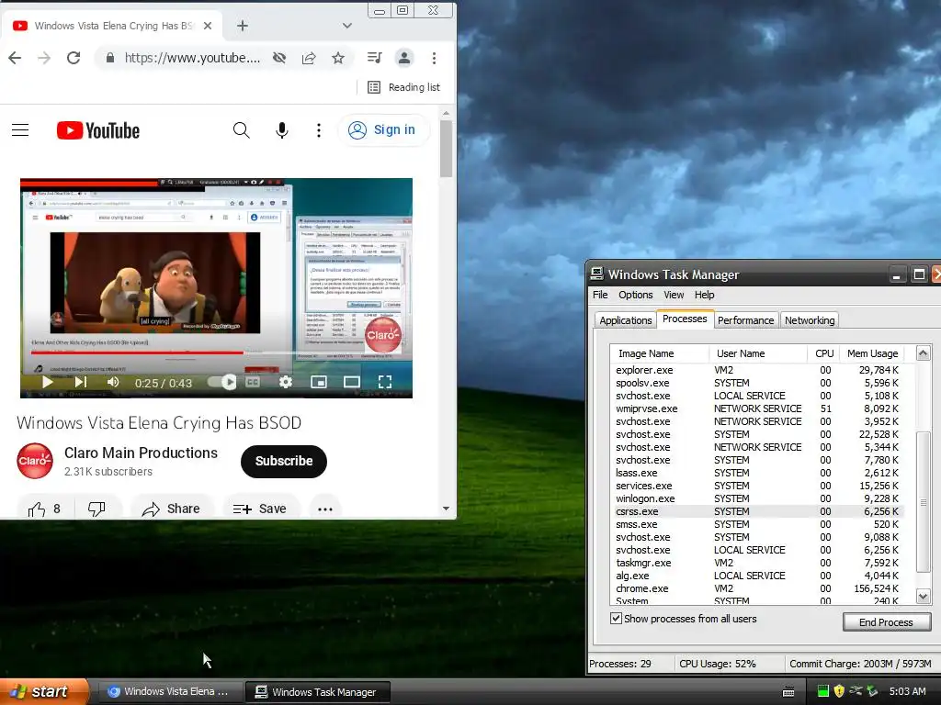Open Claro Main Productions channel name
941x705 pixels.
141,453
